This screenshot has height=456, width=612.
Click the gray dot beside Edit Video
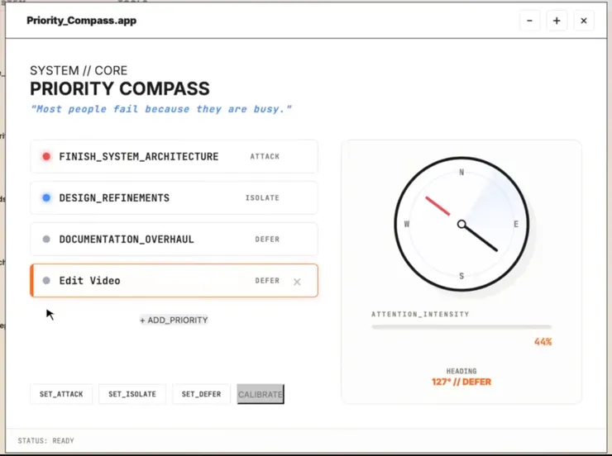[x=46, y=281]
